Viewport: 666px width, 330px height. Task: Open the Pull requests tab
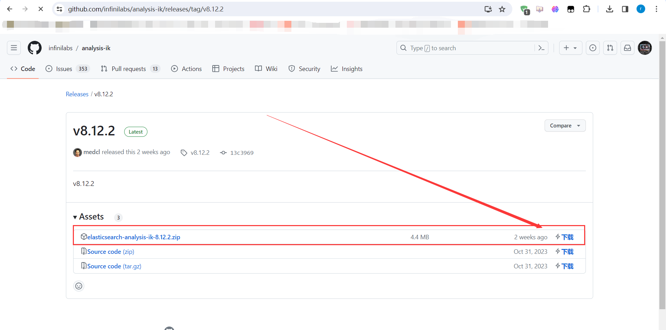click(130, 69)
